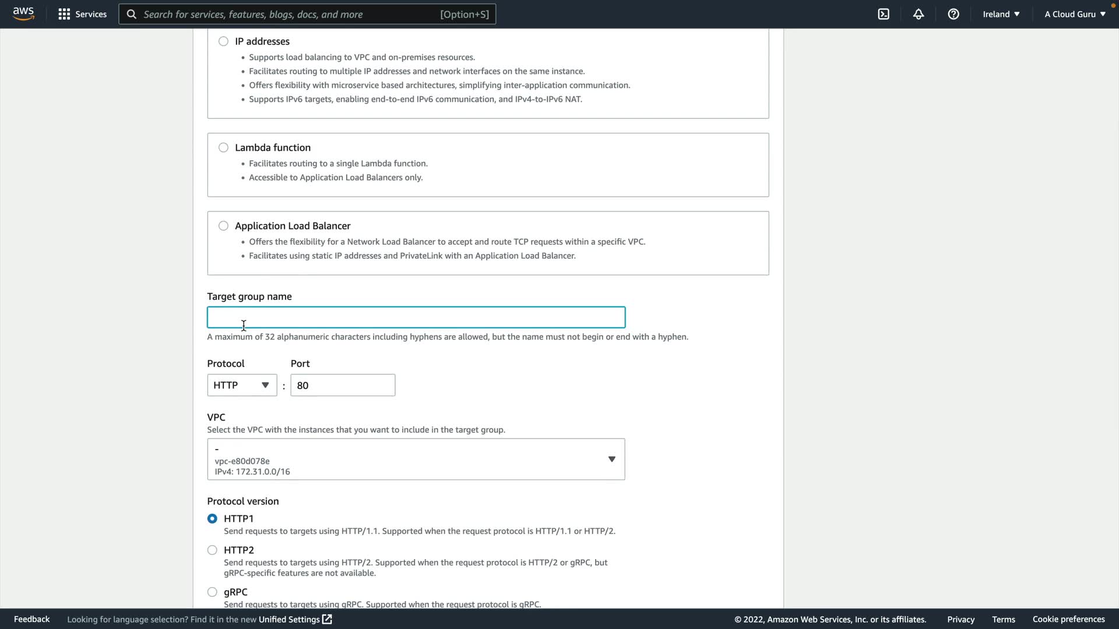Viewport: 1119px width, 629px height.
Task: Open the Ireland region menu
Action: tap(1001, 14)
